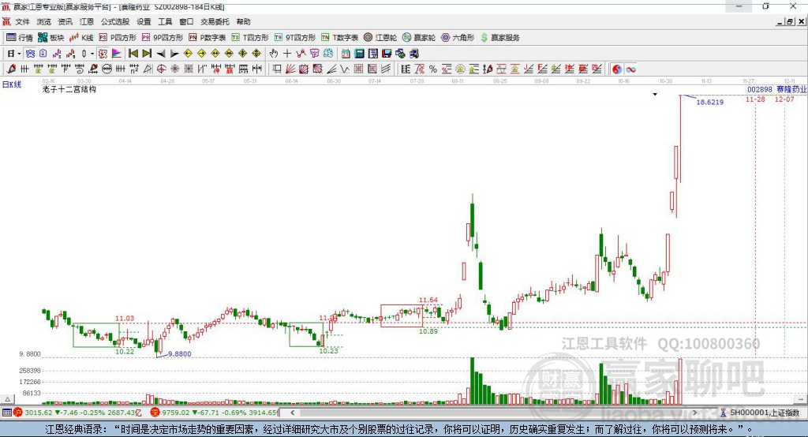Open the 帮助 menu
Image resolution: width=808 pixels, height=437 pixels.
coord(243,21)
